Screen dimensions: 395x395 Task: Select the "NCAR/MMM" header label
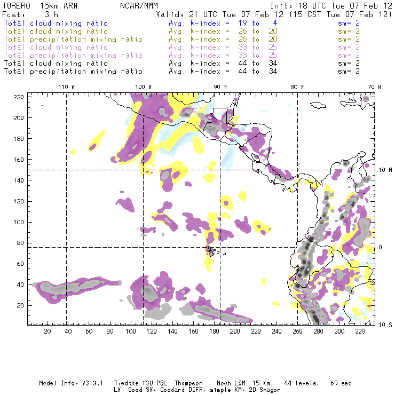tap(139, 6)
